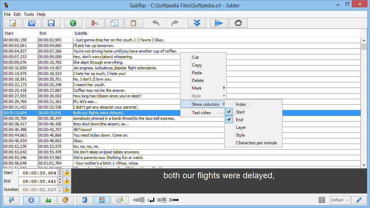Decrease the Start time with down stepper

60,175
